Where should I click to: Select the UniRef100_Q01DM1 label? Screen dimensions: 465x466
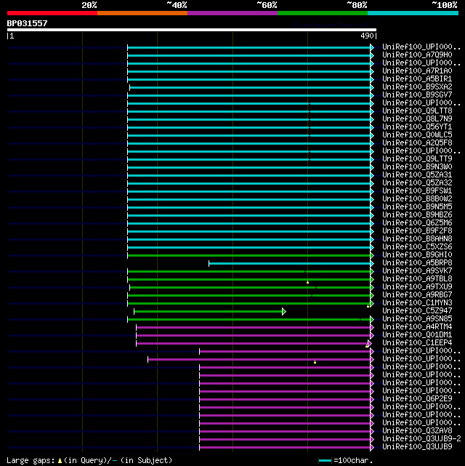[x=417, y=335]
